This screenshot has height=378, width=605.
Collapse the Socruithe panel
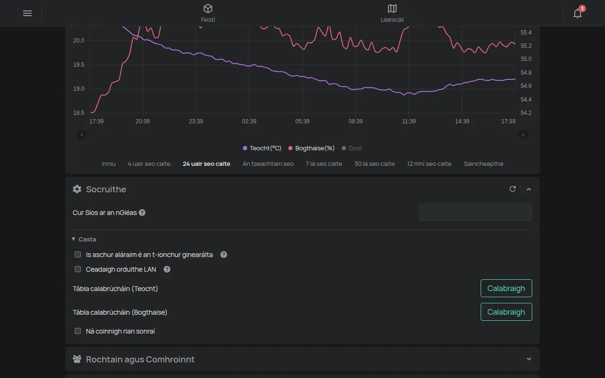tap(529, 189)
